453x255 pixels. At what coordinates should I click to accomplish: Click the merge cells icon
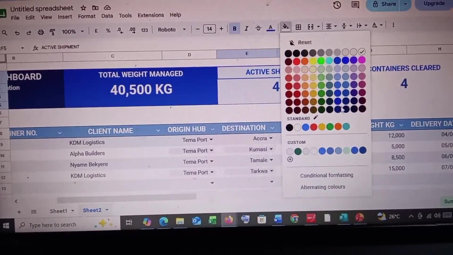pos(311,27)
